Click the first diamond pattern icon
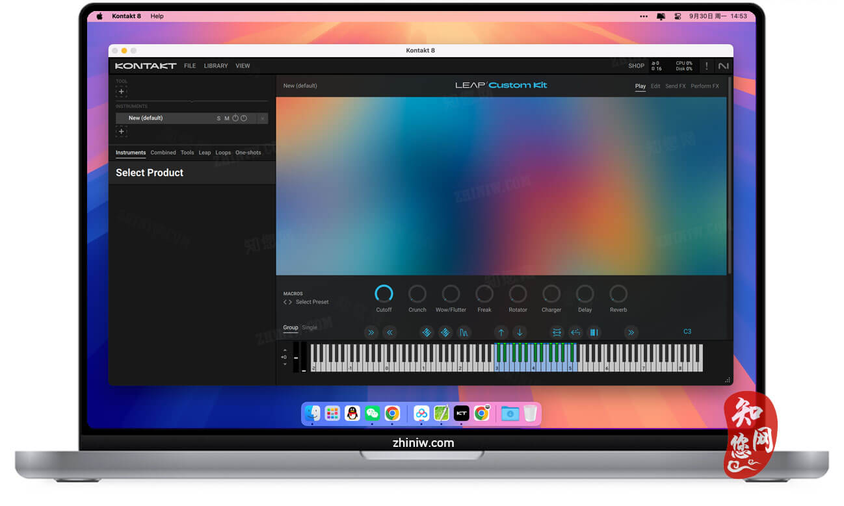Image resolution: width=844 pixels, height=506 pixels. coord(427,333)
